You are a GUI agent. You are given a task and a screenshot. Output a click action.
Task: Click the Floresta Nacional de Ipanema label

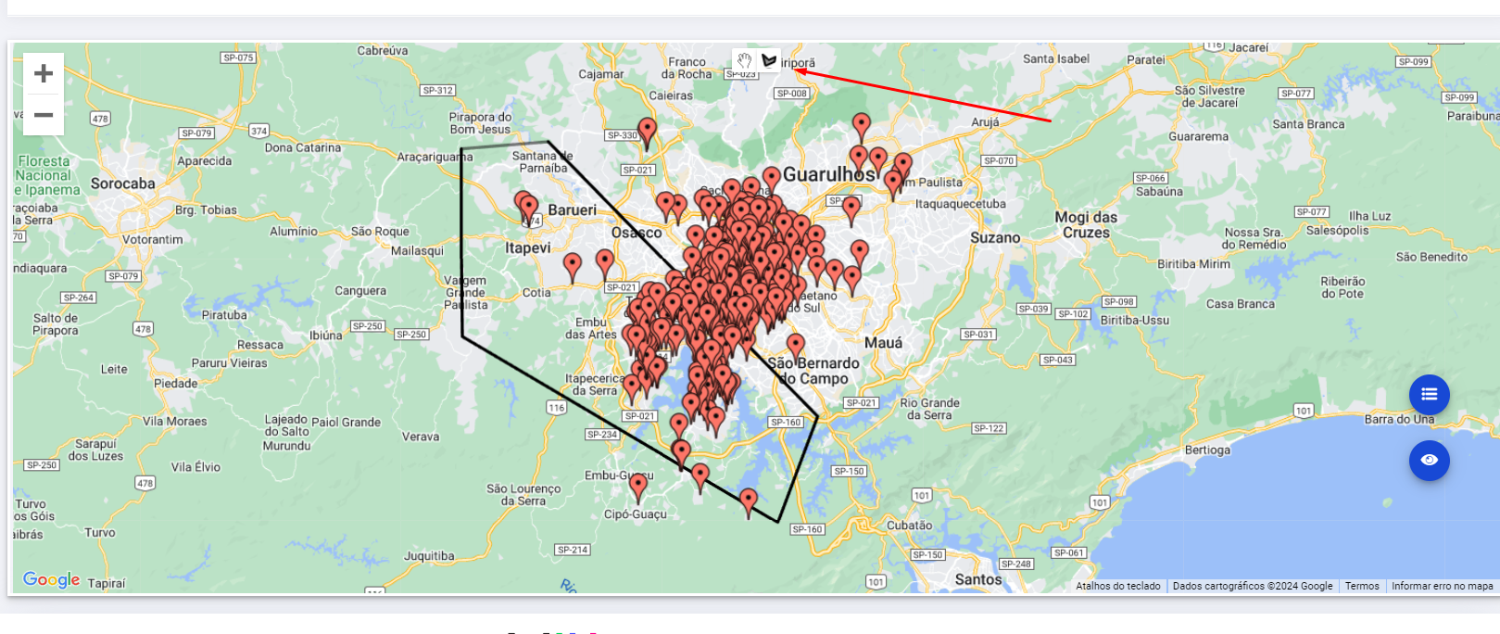(47, 175)
